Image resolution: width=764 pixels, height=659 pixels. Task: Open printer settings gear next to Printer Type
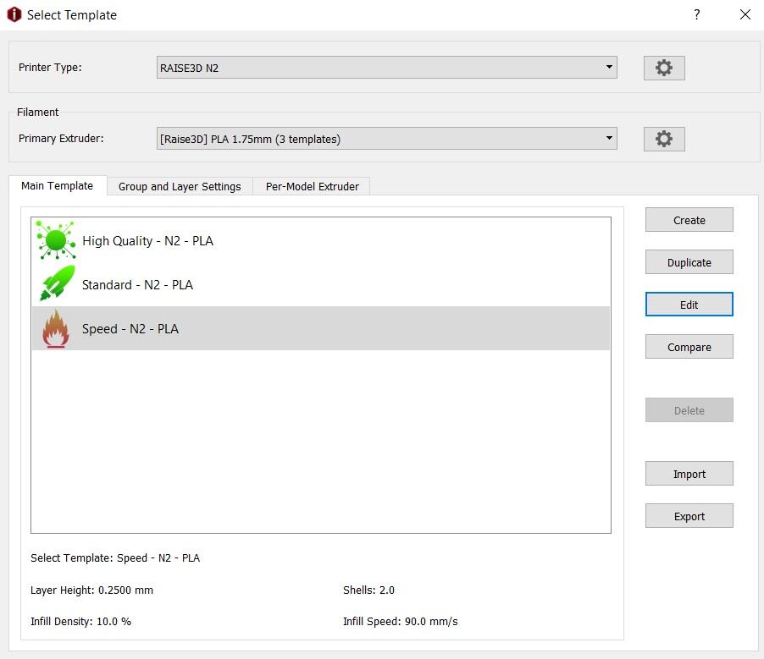tap(663, 68)
